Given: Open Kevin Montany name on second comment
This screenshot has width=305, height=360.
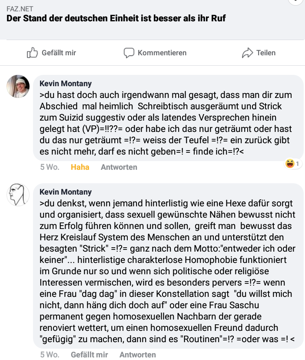Looking at the screenshot, I should 66,192.
